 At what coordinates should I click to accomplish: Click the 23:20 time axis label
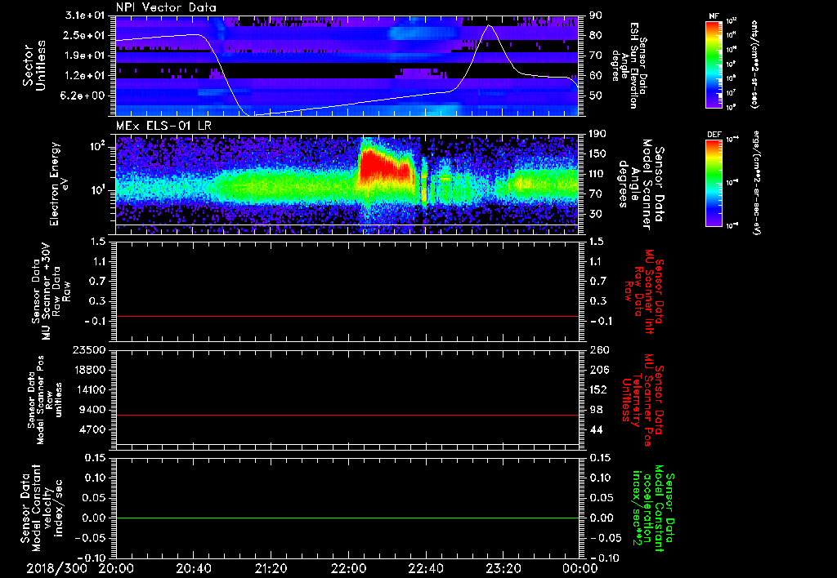[503, 568]
